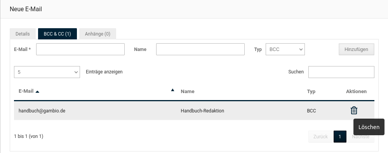Select the handbuch@gambio.de table row

[x=194, y=110]
